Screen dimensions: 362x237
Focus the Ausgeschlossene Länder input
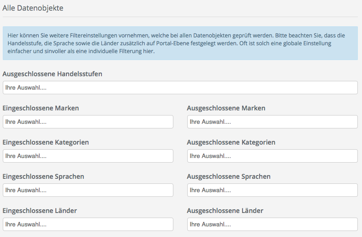pyautogui.click(x=272, y=225)
